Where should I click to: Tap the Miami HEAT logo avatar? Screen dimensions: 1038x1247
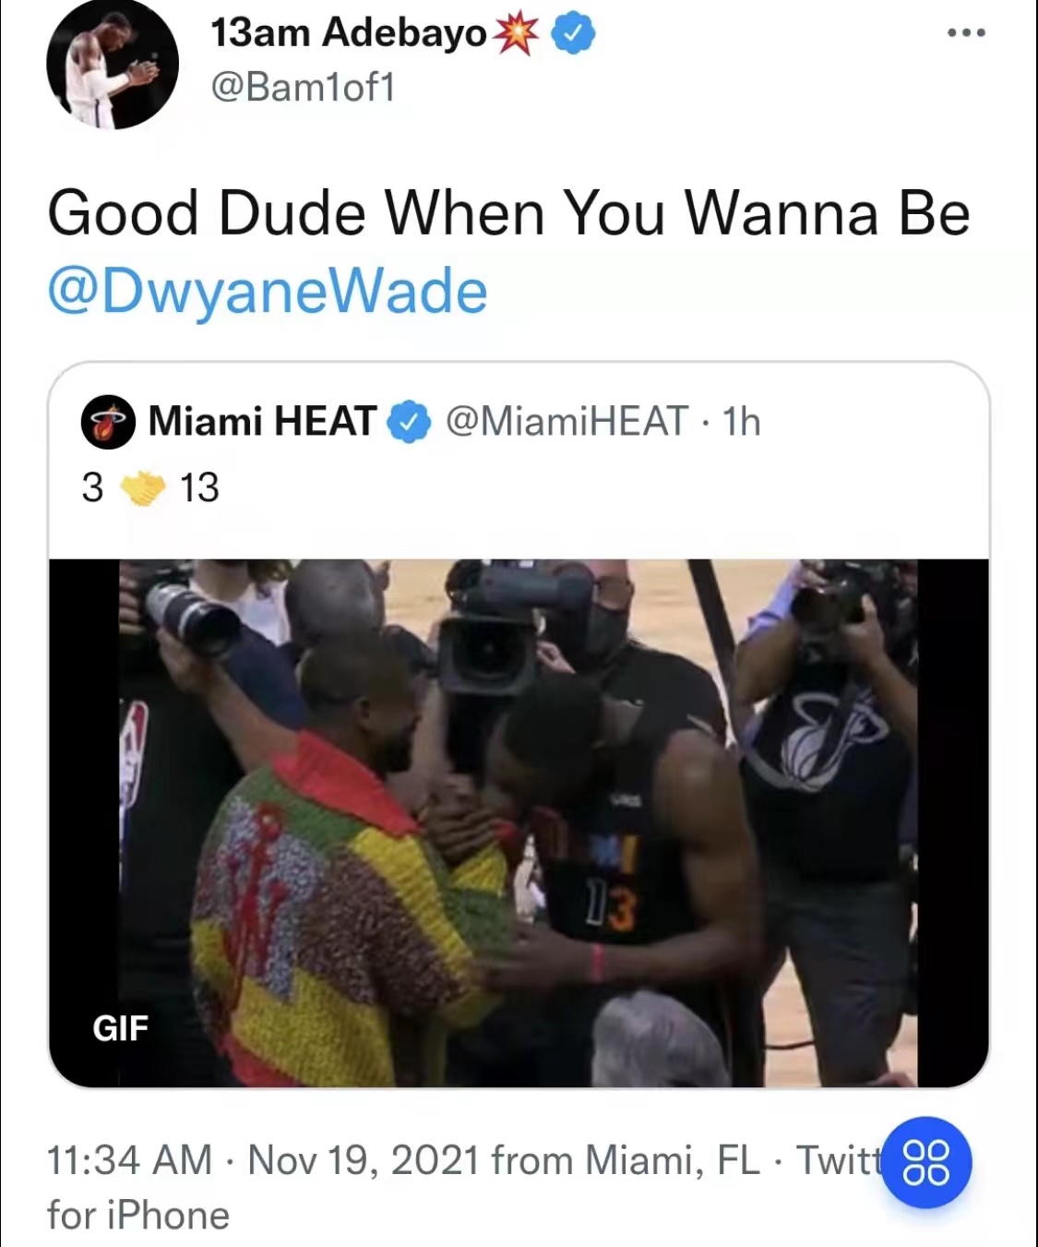pos(108,422)
